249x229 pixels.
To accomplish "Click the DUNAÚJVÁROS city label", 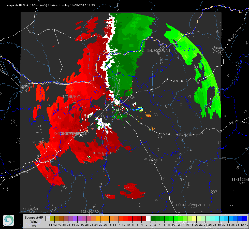I will point(104,153).
